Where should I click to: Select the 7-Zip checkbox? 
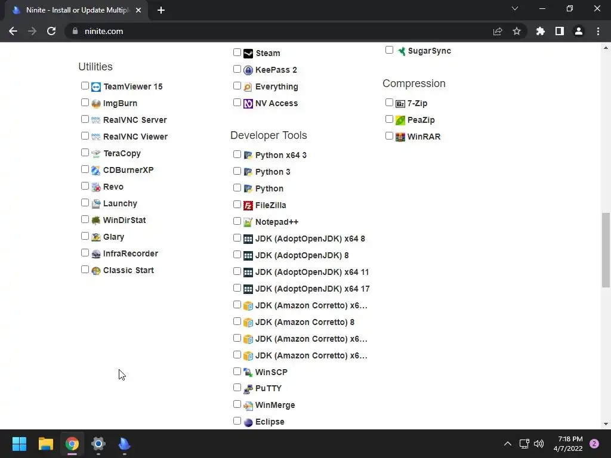389,103
